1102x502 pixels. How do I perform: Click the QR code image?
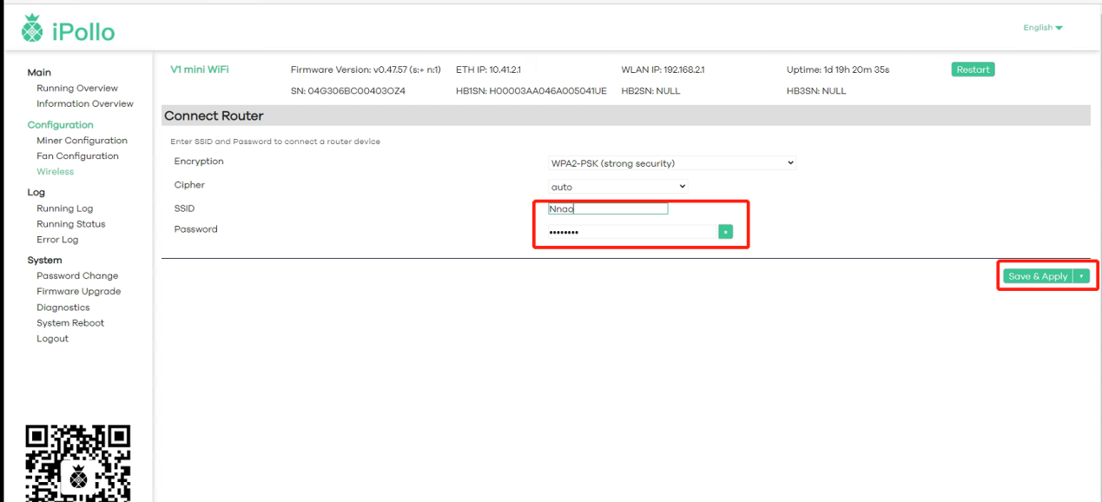coord(78,463)
